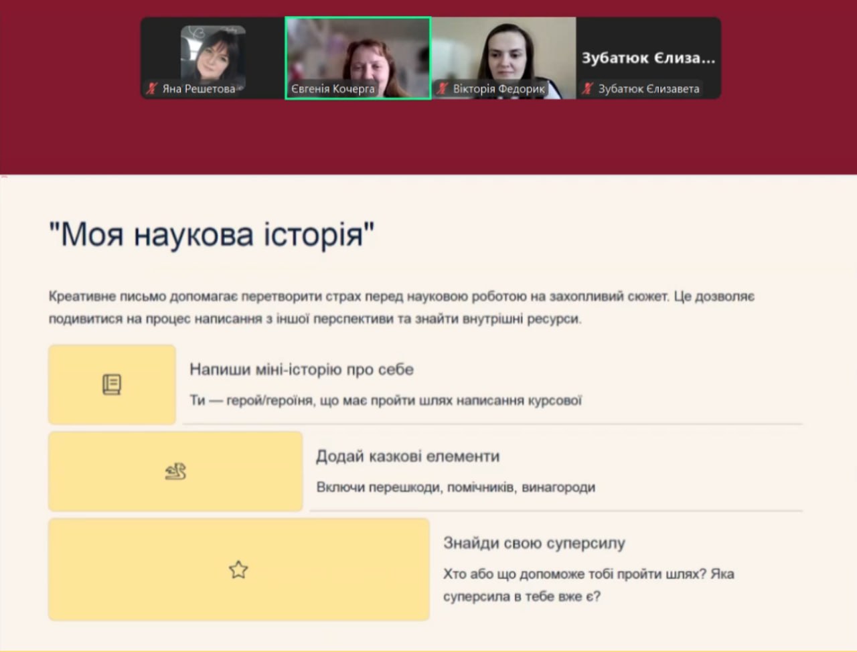Click the slide title "Моя наукова історія"
The height and width of the screenshot is (652, 857).
[212, 235]
